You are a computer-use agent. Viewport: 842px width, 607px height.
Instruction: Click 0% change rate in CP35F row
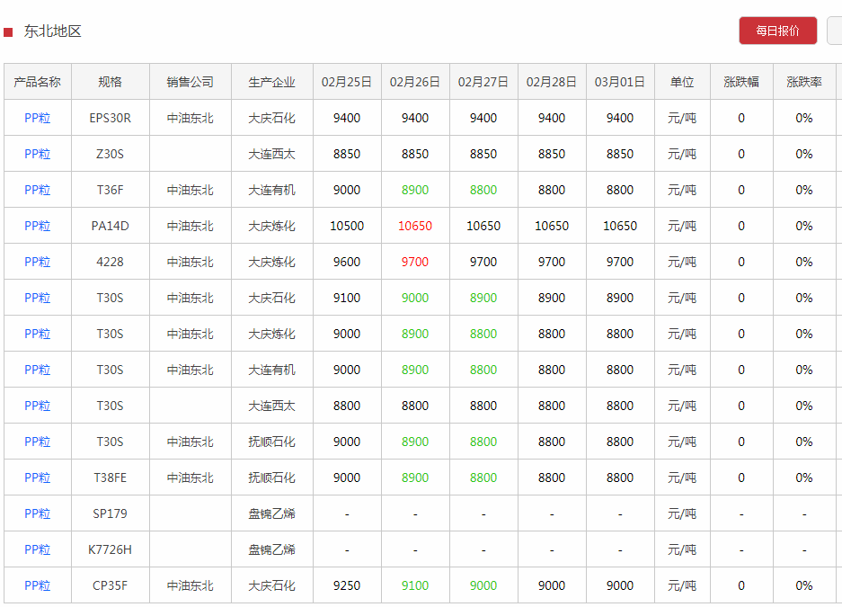click(x=804, y=585)
